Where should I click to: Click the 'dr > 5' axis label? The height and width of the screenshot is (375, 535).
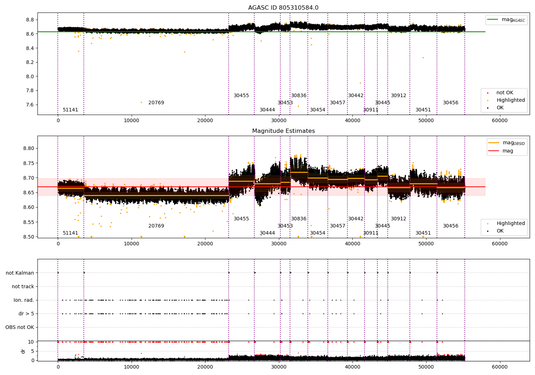26,314
